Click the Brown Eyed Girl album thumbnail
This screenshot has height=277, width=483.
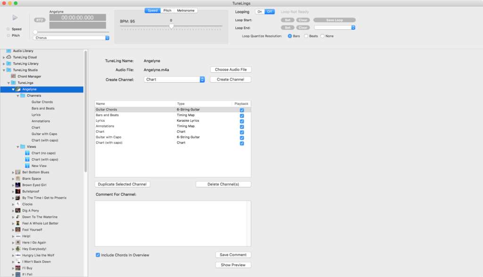18,185
